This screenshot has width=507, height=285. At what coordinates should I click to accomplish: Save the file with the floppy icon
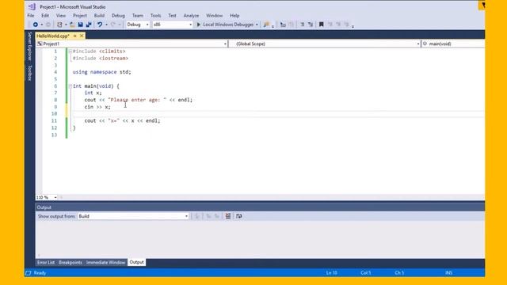tap(81, 25)
